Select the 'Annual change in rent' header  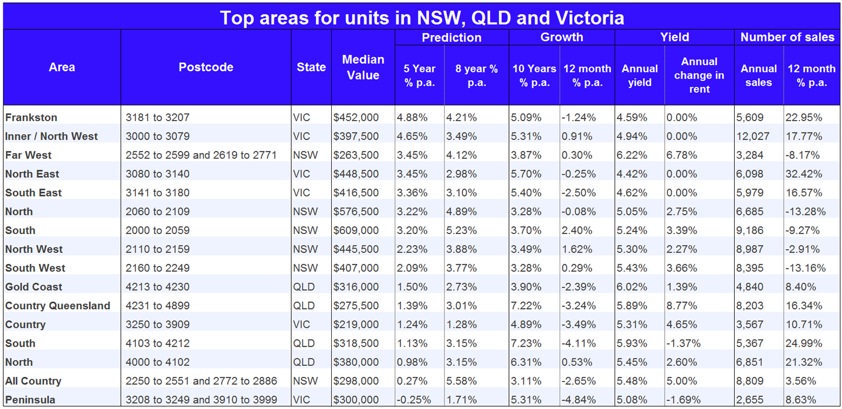pyautogui.click(x=699, y=75)
